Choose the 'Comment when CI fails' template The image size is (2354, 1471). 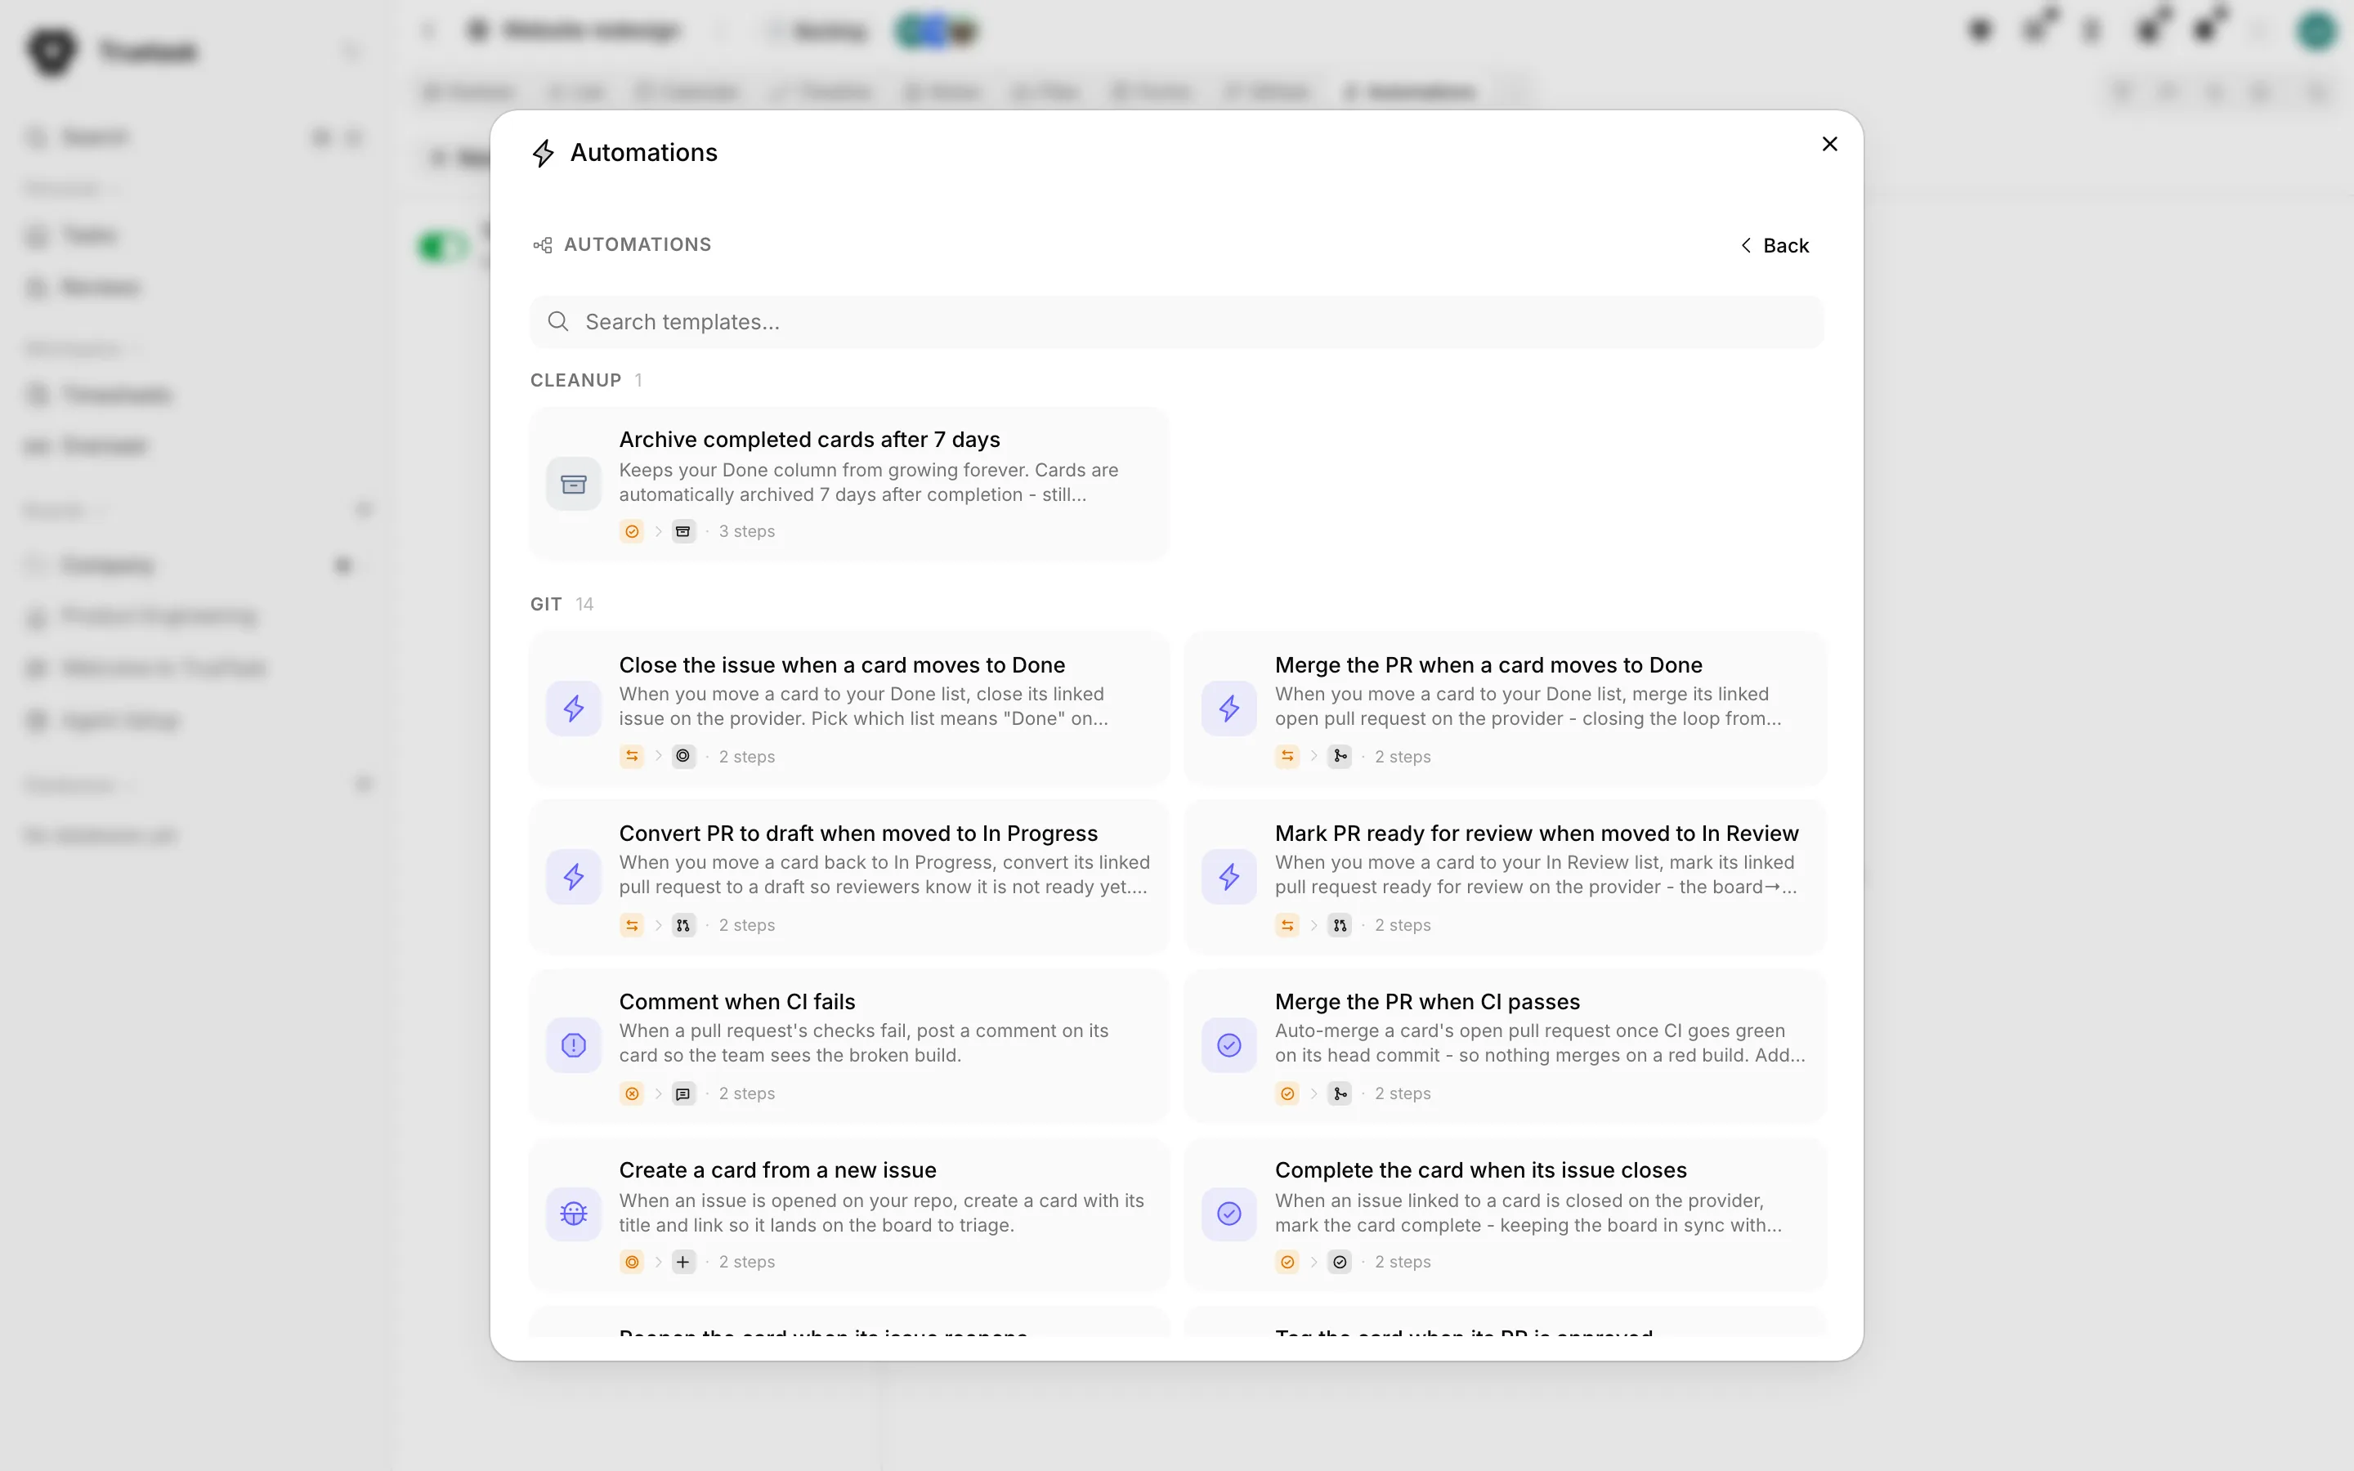tap(849, 1045)
